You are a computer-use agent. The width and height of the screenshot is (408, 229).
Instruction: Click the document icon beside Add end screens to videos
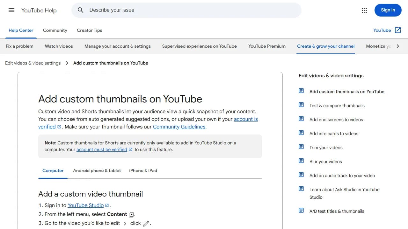(x=301, y=119)
